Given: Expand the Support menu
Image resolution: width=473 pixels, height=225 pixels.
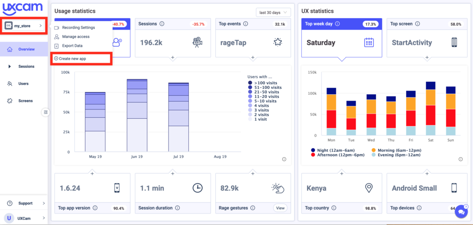Looking at the screenshot, I should [24, 203].
